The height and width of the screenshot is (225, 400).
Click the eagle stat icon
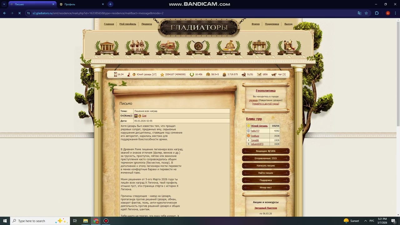pos(208,74)
